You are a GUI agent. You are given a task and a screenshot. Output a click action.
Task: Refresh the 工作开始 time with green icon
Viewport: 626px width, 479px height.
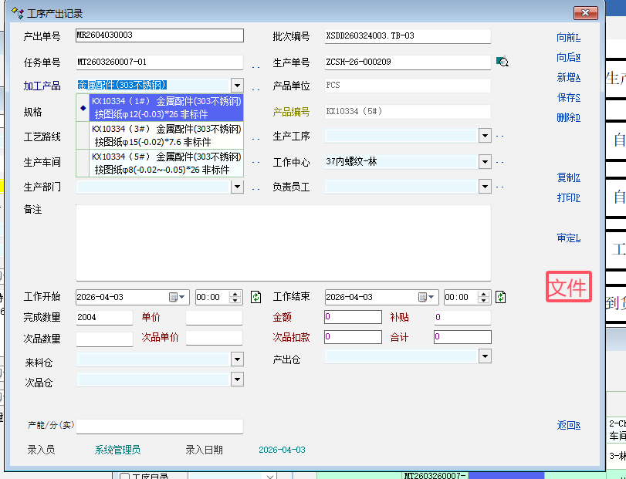pyautogui.click(x=256, y=297)
